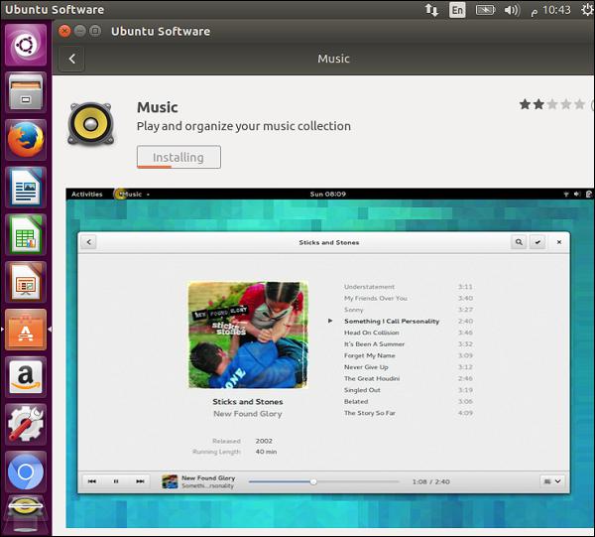Viewport: 595px width, 537px height.
Task: Open the system gear session menu
Action: coord(586,9)
